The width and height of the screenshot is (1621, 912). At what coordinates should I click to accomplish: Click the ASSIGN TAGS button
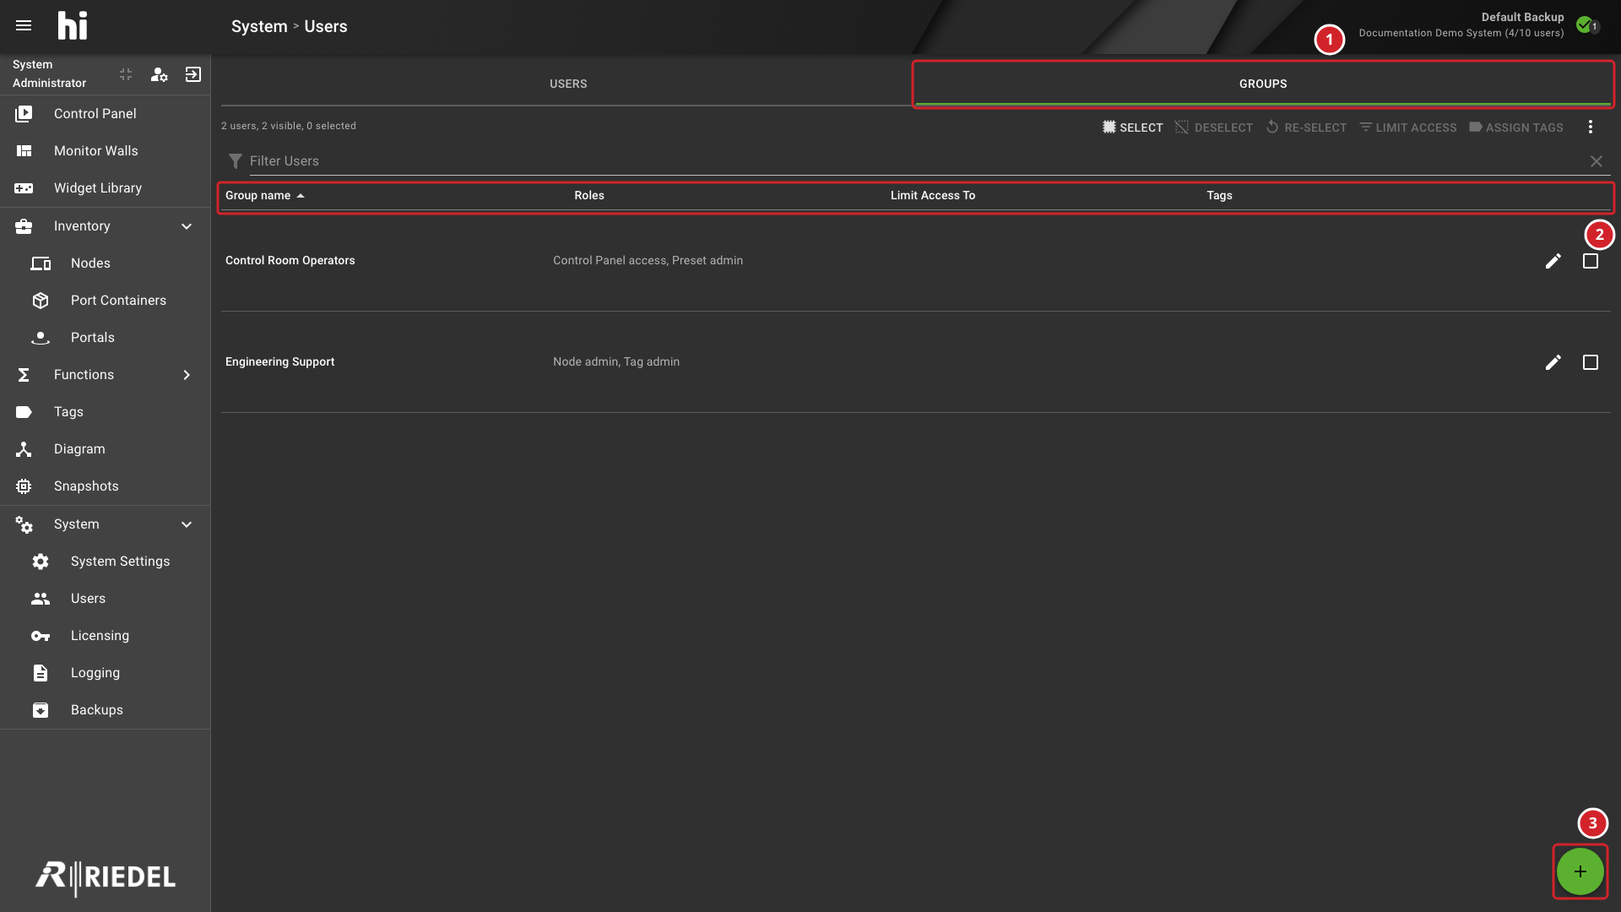1516,128
